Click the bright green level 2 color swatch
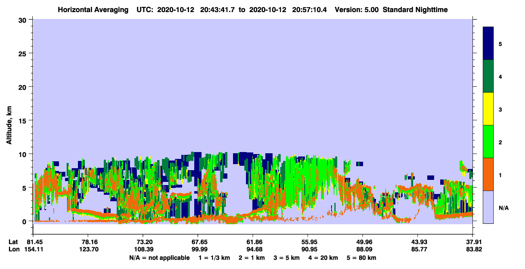 click(x=488, y=141)
